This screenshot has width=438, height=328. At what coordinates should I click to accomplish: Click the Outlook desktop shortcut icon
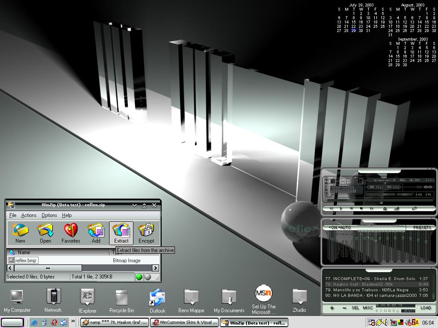tap(157, 297)
